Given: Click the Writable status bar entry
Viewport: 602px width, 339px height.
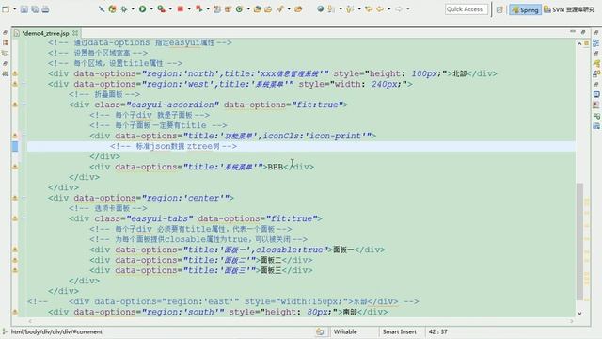Looking at the screenshot, I should 345,331.
